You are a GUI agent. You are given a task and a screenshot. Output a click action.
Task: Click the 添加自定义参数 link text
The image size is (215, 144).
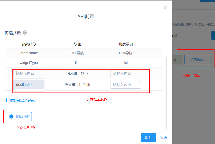click(22, 100)
